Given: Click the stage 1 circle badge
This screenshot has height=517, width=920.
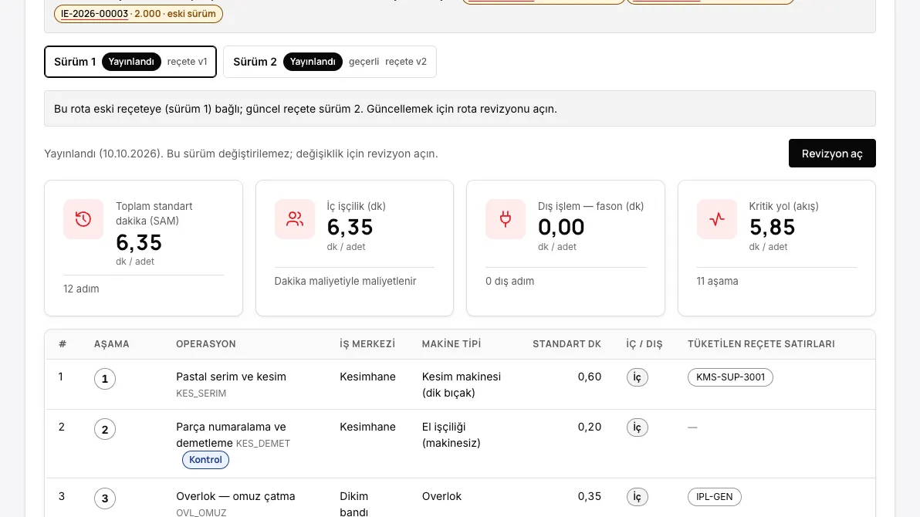Looking at the screenshot, I should click(105, 379).
